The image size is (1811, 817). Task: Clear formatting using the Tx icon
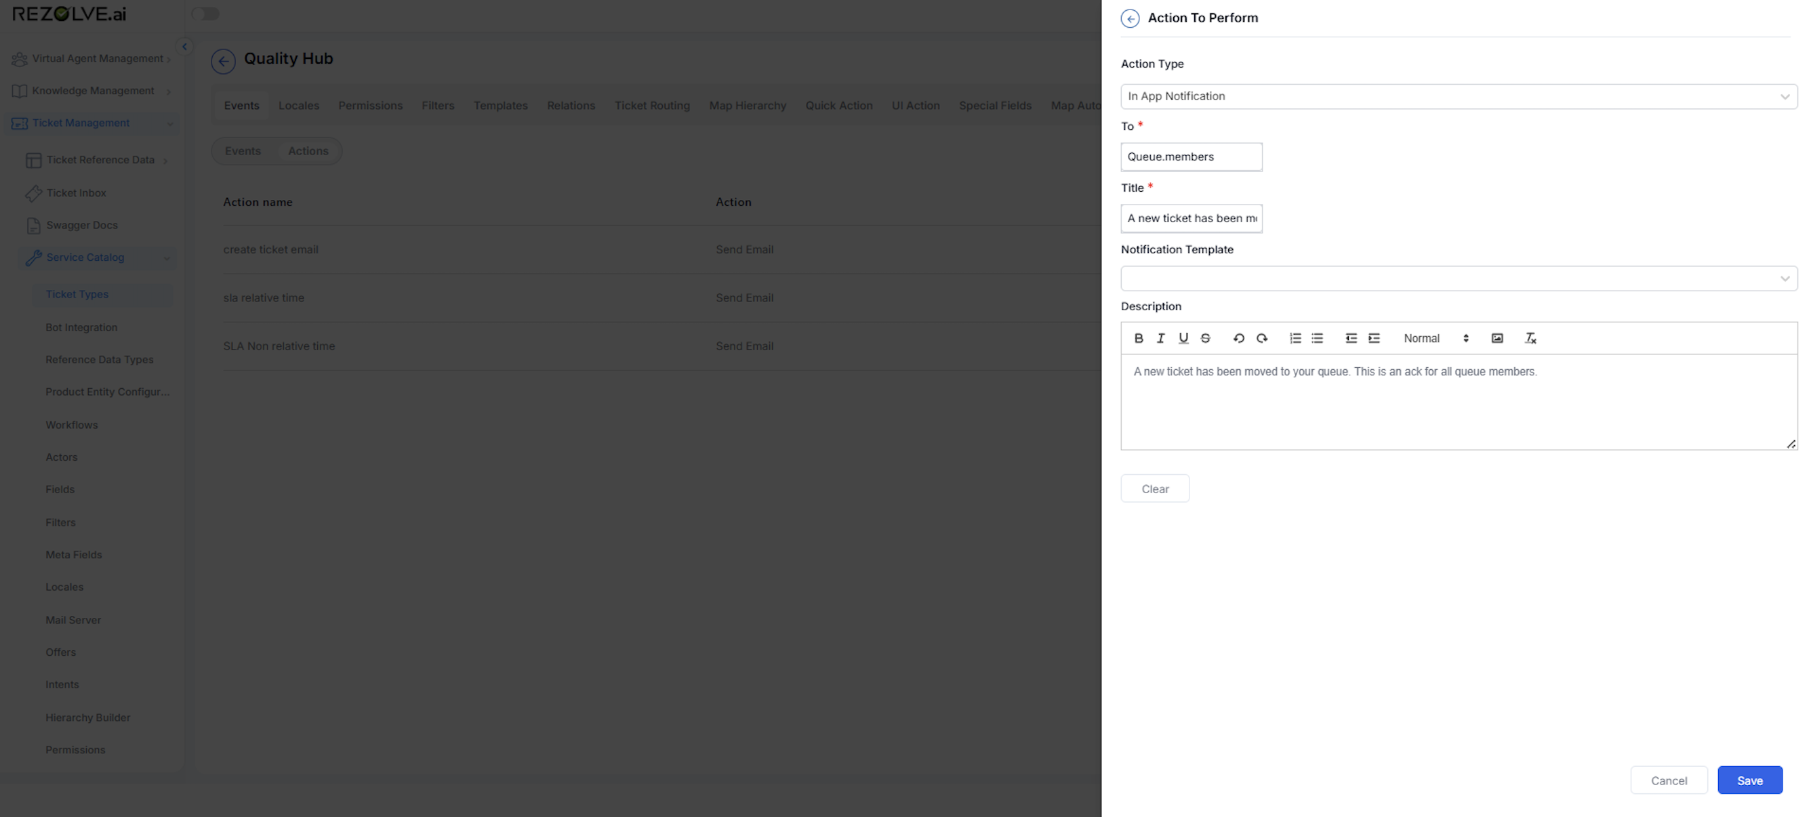pos(1530,339)
